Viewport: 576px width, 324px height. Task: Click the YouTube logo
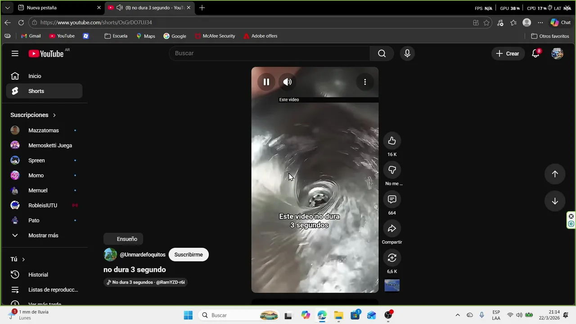[46, 54]
